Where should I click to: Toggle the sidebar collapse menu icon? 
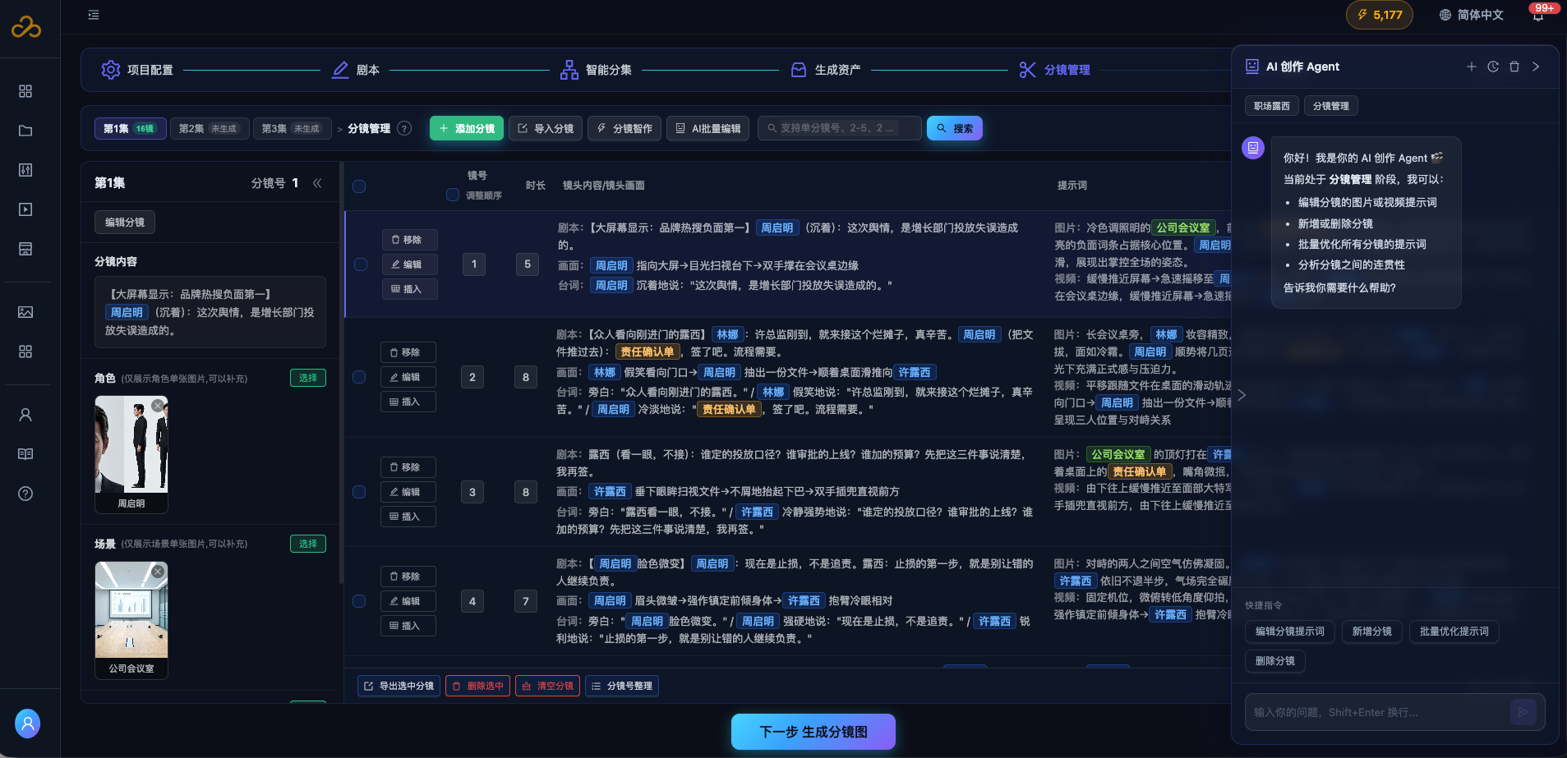click(x=94, y=15)
